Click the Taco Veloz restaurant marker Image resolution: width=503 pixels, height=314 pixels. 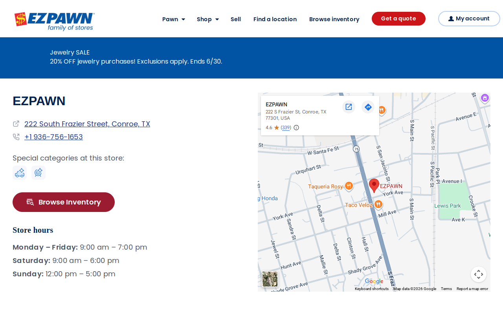click(x=378, y=204)
